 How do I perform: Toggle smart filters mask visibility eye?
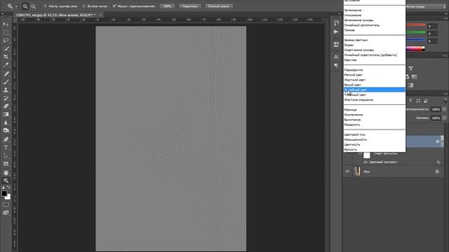tap(360, 154)
